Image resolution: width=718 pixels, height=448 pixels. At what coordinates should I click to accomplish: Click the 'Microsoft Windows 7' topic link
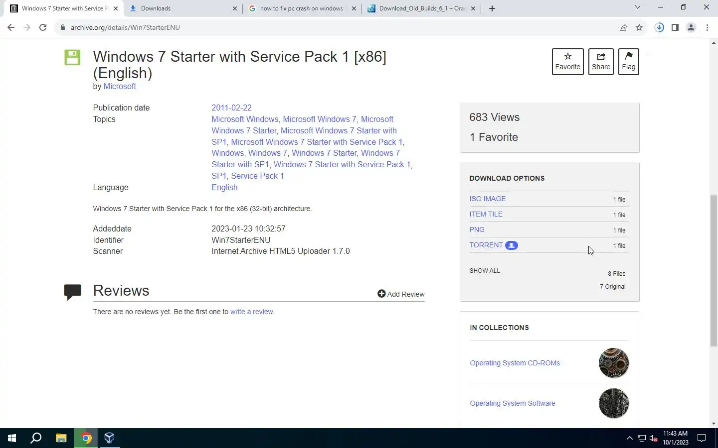pyautogui.click(x=319, y=119)
